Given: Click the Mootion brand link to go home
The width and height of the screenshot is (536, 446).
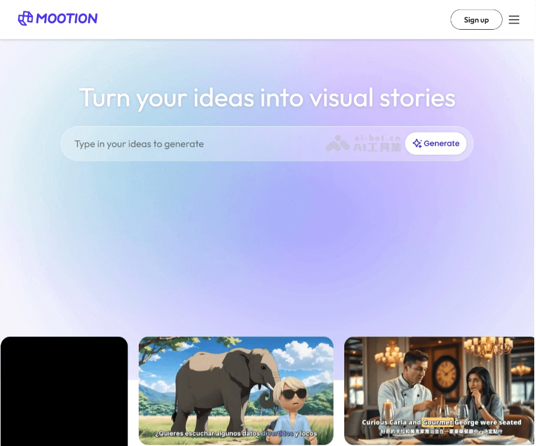Looking at the screenshot, I should tap(58, 18).
